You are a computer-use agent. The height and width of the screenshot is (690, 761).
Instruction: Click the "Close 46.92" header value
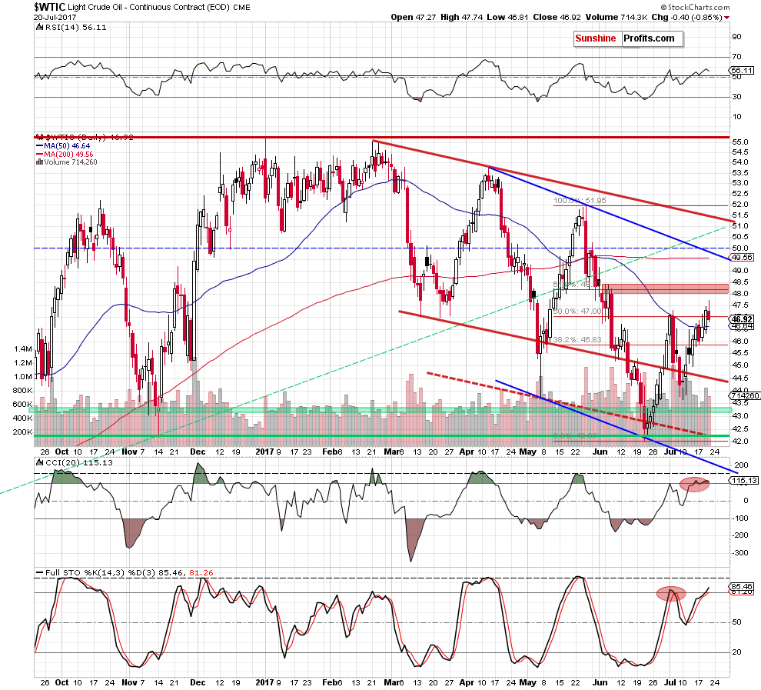pos(557,17)
